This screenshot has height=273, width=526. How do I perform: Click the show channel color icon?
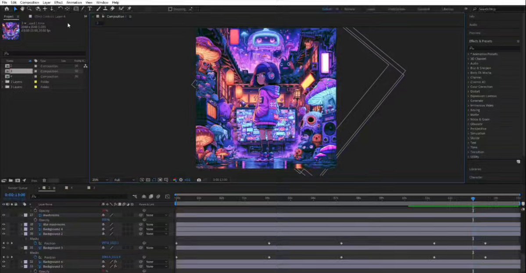tap(175, 180)
